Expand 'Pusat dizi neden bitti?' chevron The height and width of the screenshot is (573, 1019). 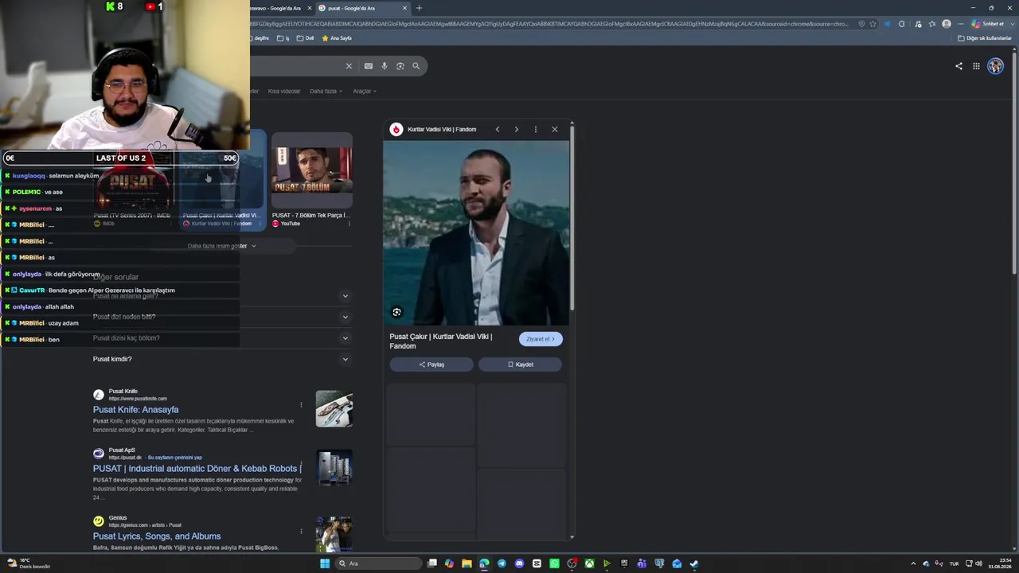click(345, 317)
